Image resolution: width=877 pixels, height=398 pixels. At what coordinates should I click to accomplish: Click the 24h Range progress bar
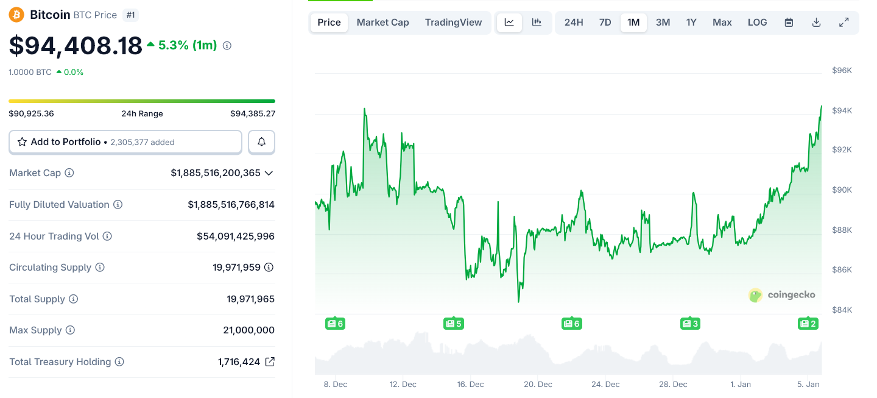[141, 101]
